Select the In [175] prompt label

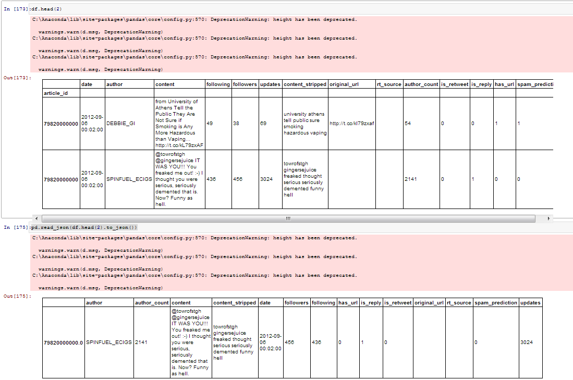16,227
